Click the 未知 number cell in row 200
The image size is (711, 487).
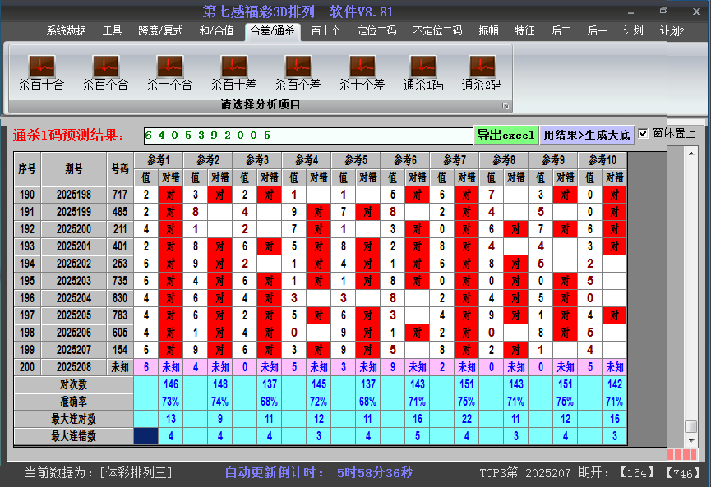click(120, 367)
